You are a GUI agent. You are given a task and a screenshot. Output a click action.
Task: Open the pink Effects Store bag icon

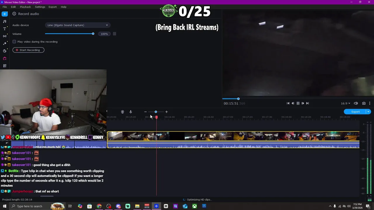(5, 58)
